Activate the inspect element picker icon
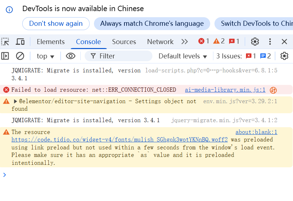This screenshot has height=201, width=293. click(5, 42)
